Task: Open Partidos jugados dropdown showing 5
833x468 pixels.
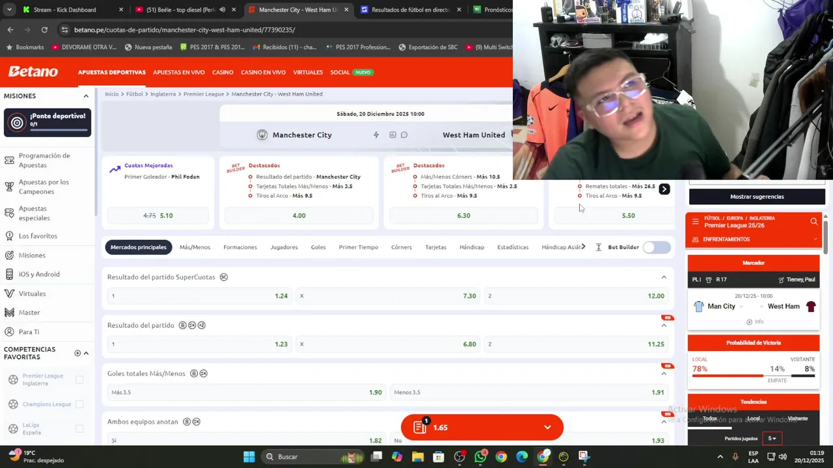Action: pos(772,438)
